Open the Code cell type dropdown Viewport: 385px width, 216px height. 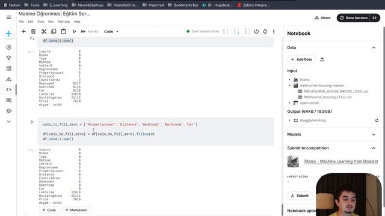(x=111, y=32)
